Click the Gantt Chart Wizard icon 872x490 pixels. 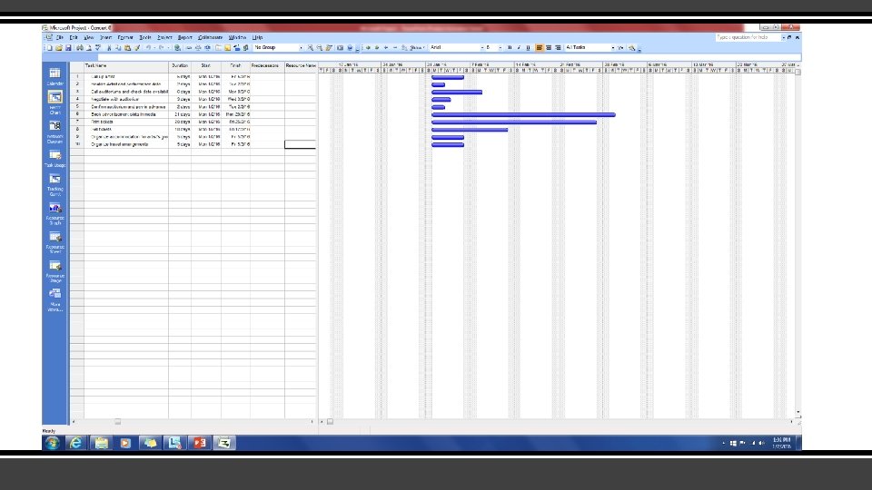tap(632, 48)
